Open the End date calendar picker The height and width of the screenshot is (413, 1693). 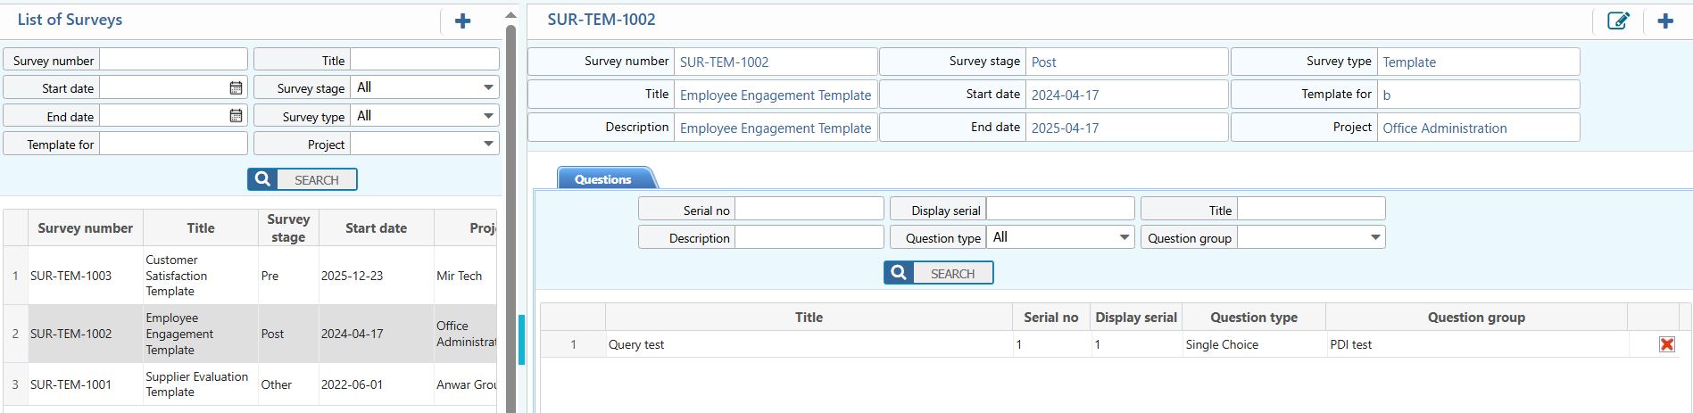236,117
